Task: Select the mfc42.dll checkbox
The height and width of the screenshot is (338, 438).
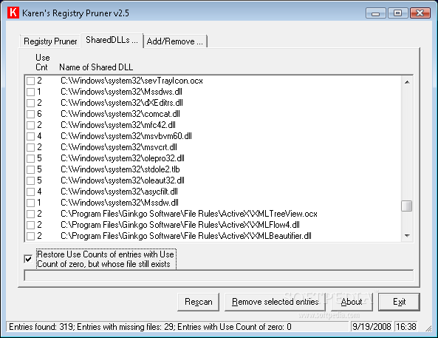Action: point(30,125)
